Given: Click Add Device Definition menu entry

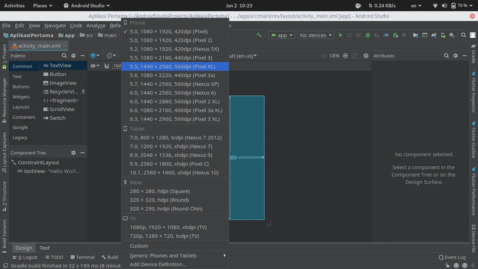Looking at the screenshot, I should click(175, 264).
